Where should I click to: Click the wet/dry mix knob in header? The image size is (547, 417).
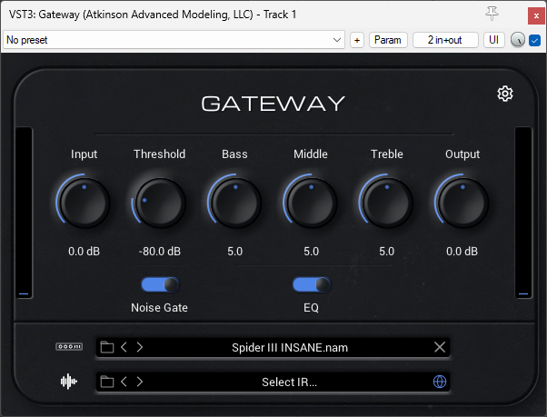518,40
